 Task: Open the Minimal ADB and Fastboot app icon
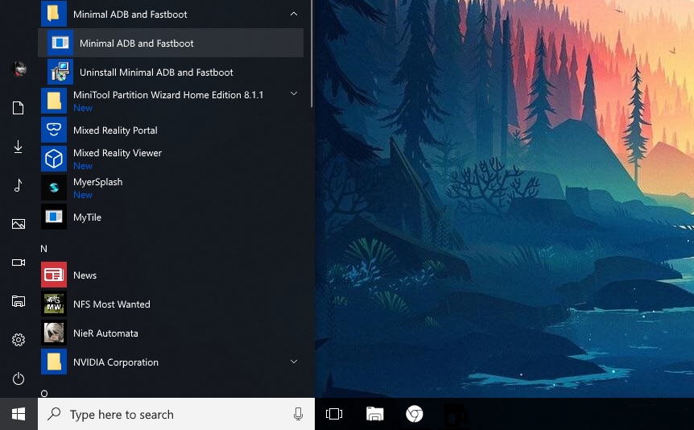pyautogui.click(x=60, y=43)
